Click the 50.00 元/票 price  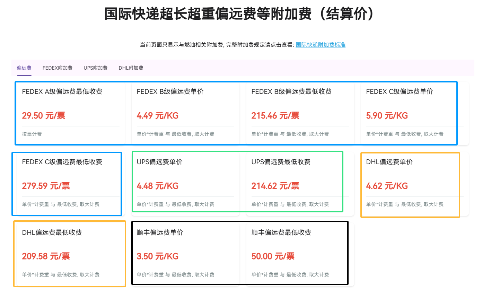point(273,256)
